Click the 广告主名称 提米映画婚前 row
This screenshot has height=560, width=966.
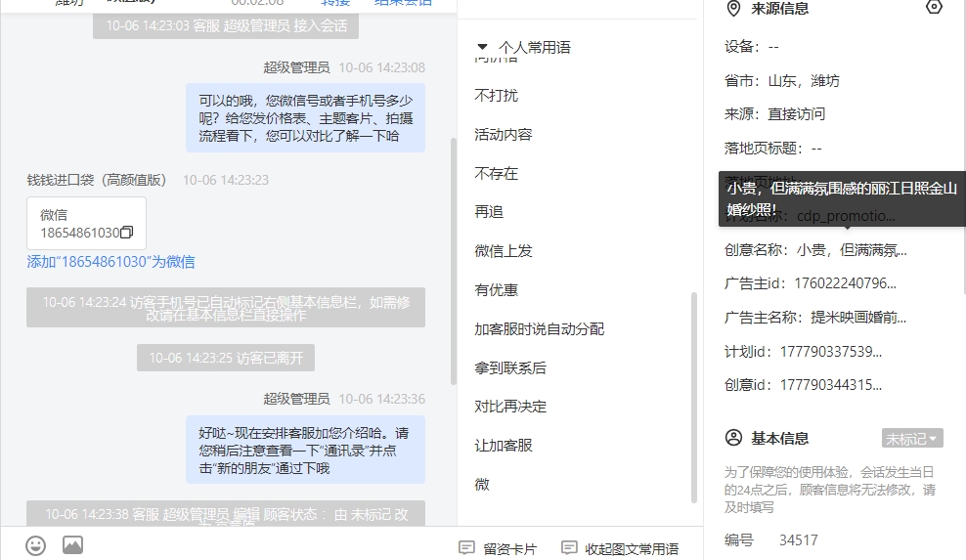[815, 318]
